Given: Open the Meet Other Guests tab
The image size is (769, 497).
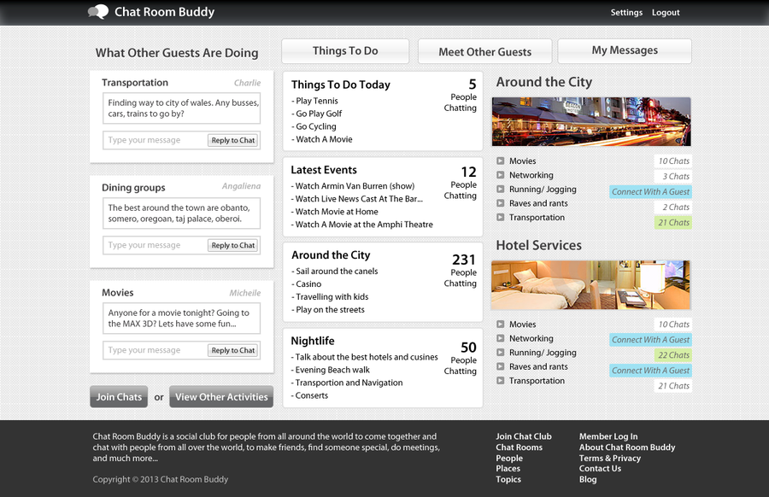Looking at the screenshot, I should (484, 52).
